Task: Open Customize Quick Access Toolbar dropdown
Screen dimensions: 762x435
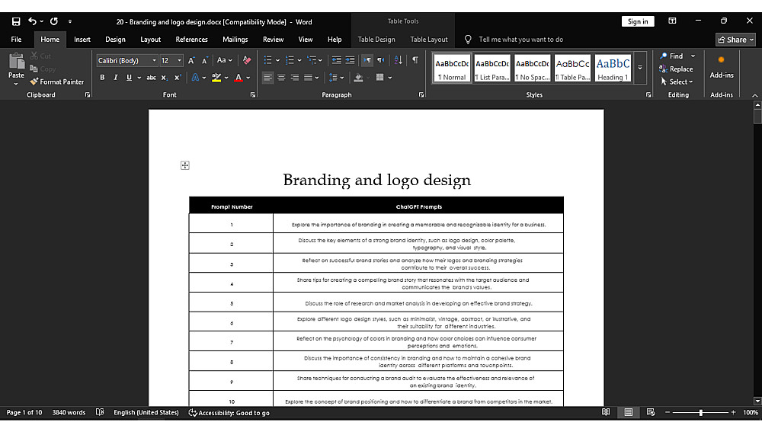Action: point(70,21)
